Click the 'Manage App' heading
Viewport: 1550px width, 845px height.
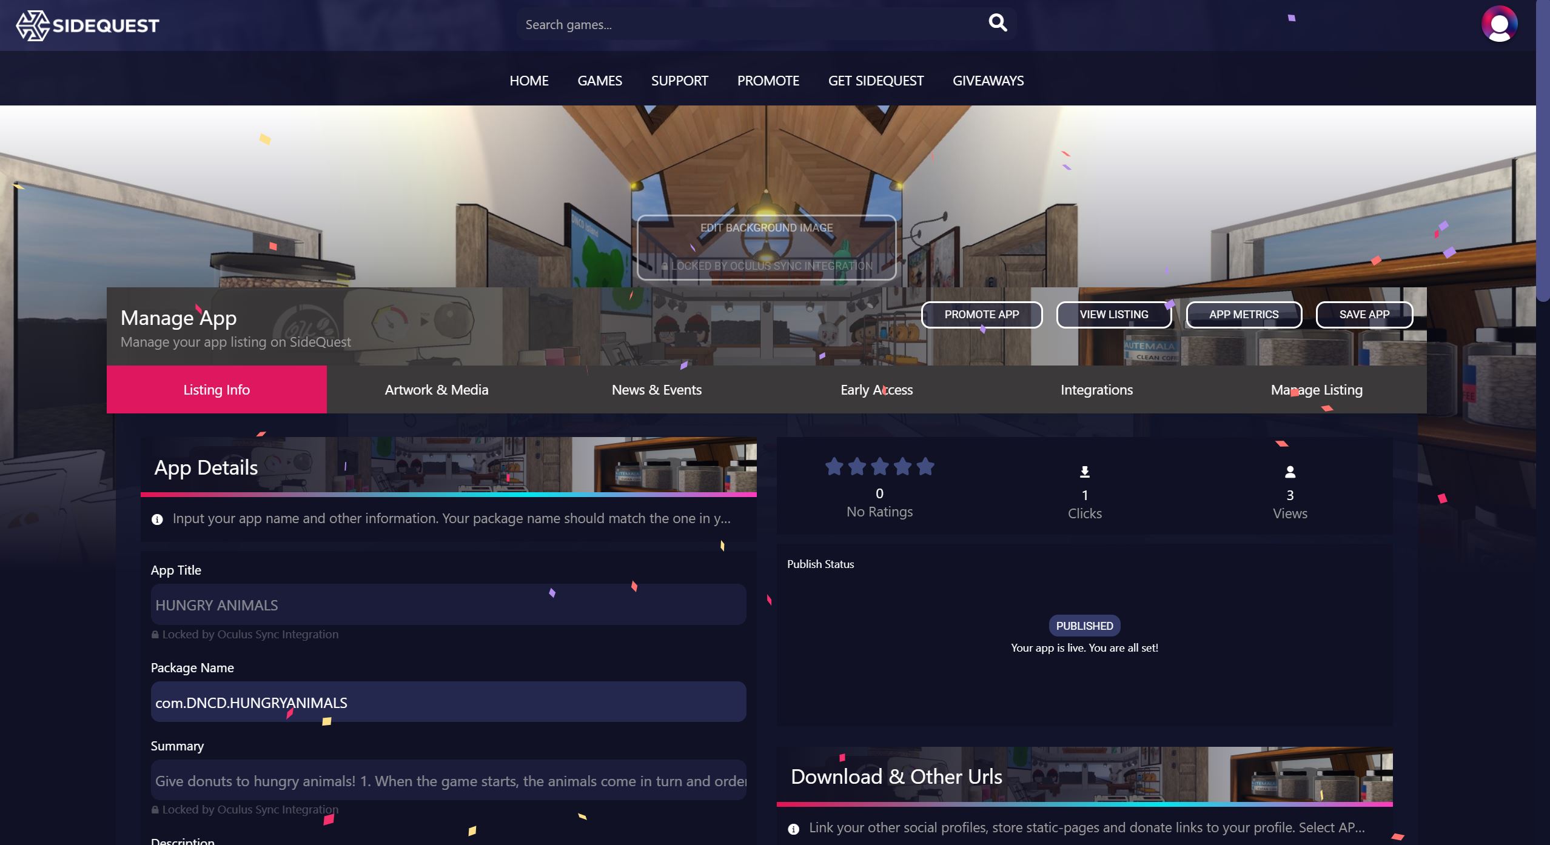pos(178,318)
